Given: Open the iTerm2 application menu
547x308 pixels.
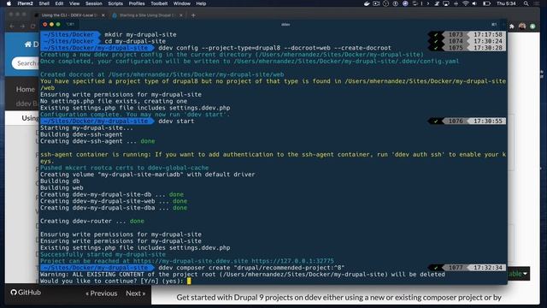Looking at the screenshot, I should 25,3.
